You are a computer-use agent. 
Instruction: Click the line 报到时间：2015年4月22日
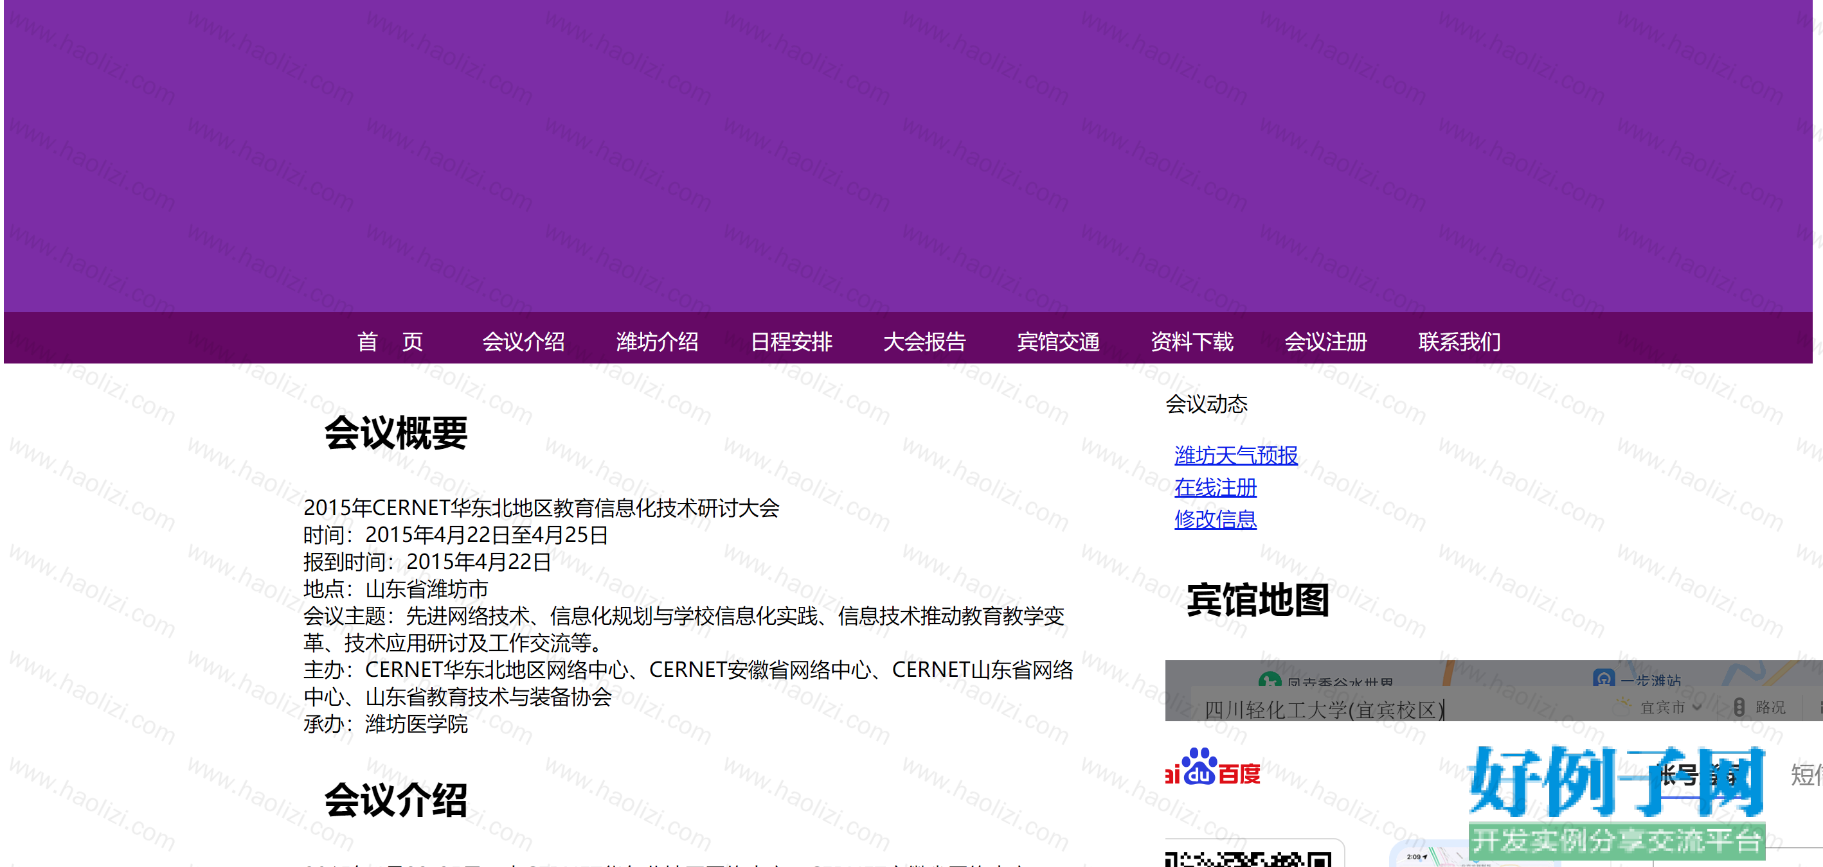coord(427,561)
